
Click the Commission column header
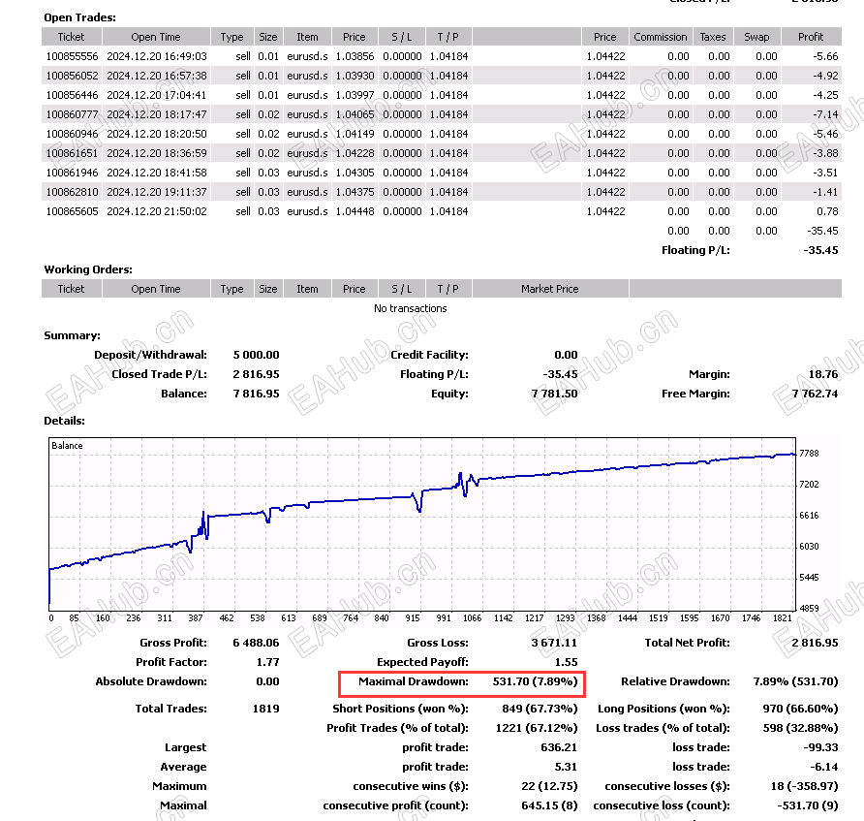click(x=661, y=37)
